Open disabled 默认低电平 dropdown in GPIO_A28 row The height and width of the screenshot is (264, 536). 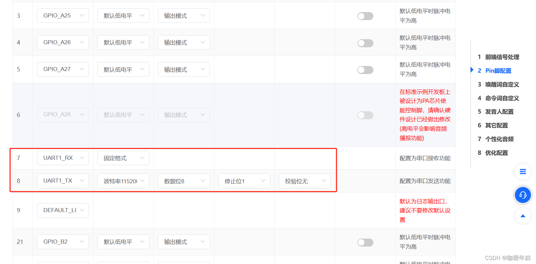[x=123, y=115]
